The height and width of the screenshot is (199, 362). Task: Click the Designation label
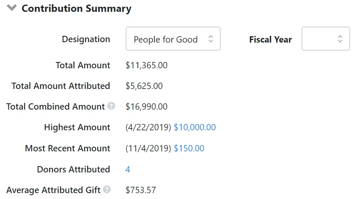coord(86,39)
